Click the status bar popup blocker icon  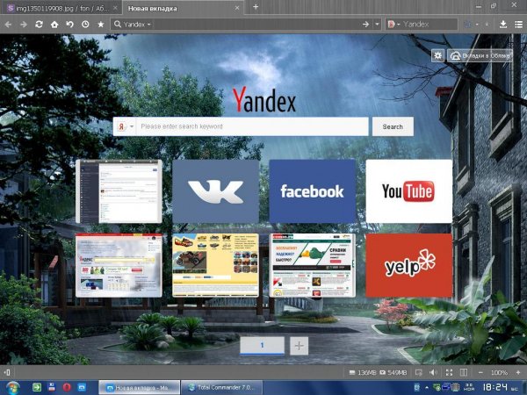pos(419,372)
